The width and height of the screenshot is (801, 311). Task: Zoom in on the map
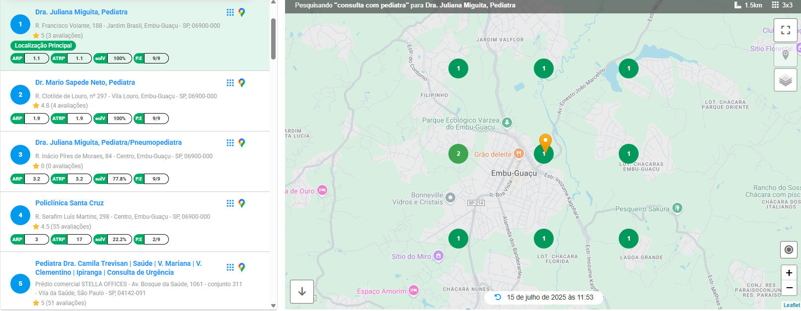(x=789, y=273)
